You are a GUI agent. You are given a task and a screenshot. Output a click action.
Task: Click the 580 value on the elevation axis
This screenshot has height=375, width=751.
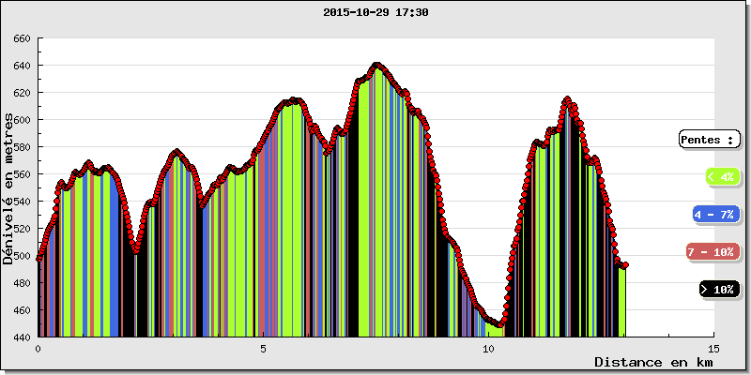pos(23,147)
